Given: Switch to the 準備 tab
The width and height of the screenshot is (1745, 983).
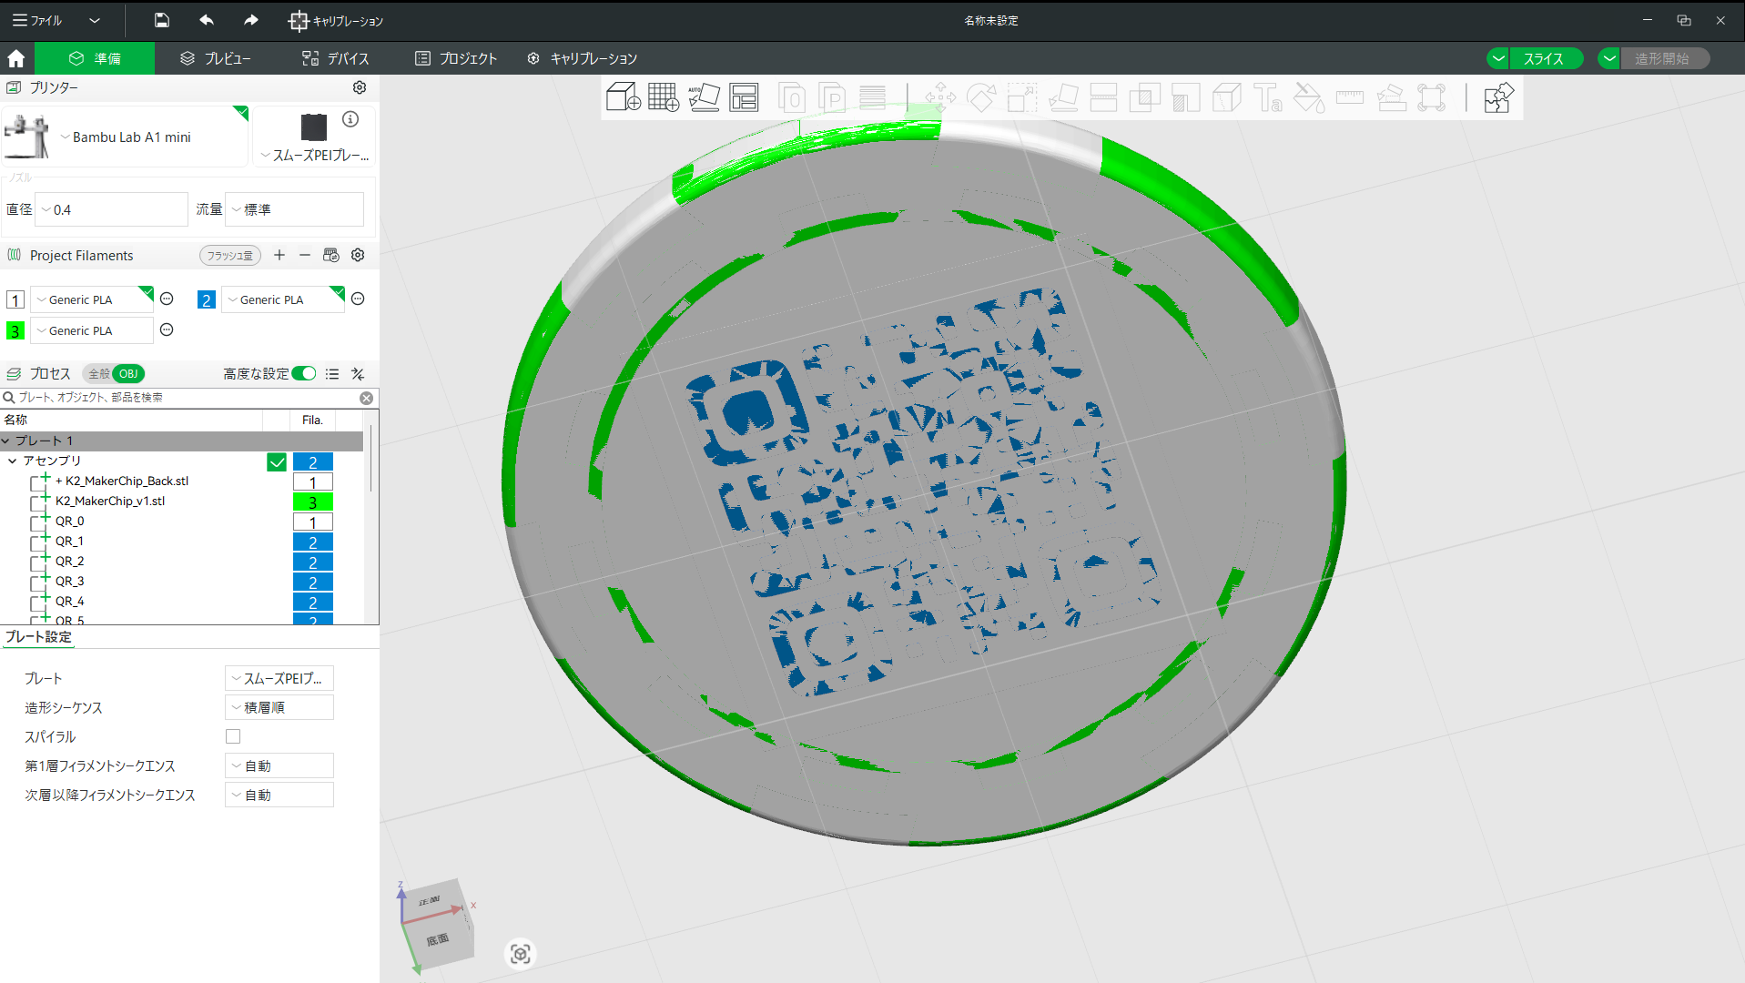Looking at the screenshot, I should point(95,58).
